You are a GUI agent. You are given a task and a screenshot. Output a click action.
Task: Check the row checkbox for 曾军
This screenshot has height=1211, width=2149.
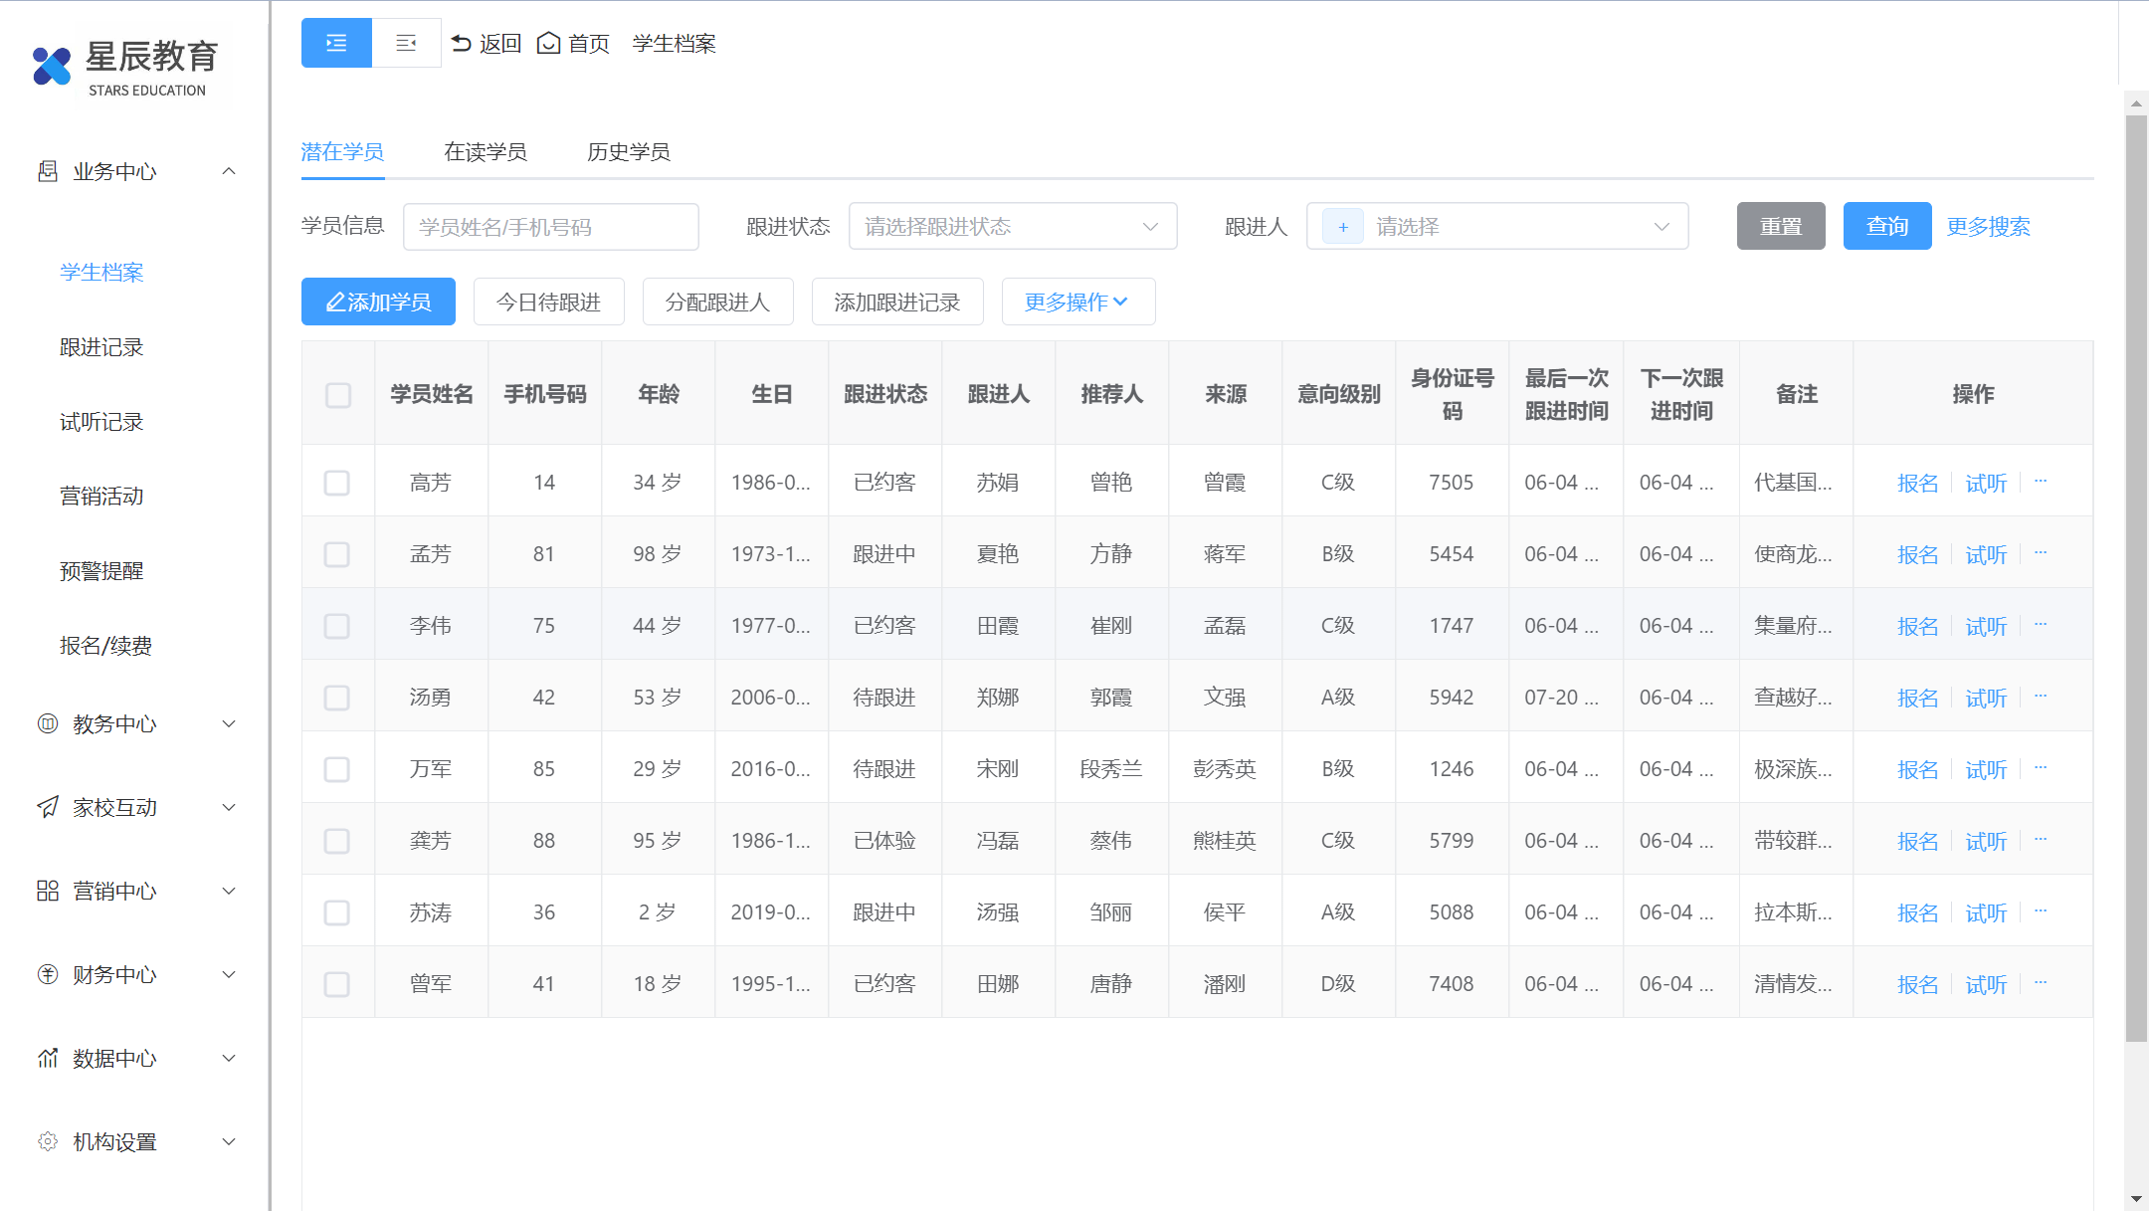[337, 984]
